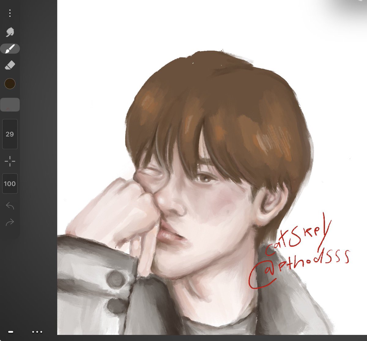Open the three-dot vertical menu at top

(10, 13)
